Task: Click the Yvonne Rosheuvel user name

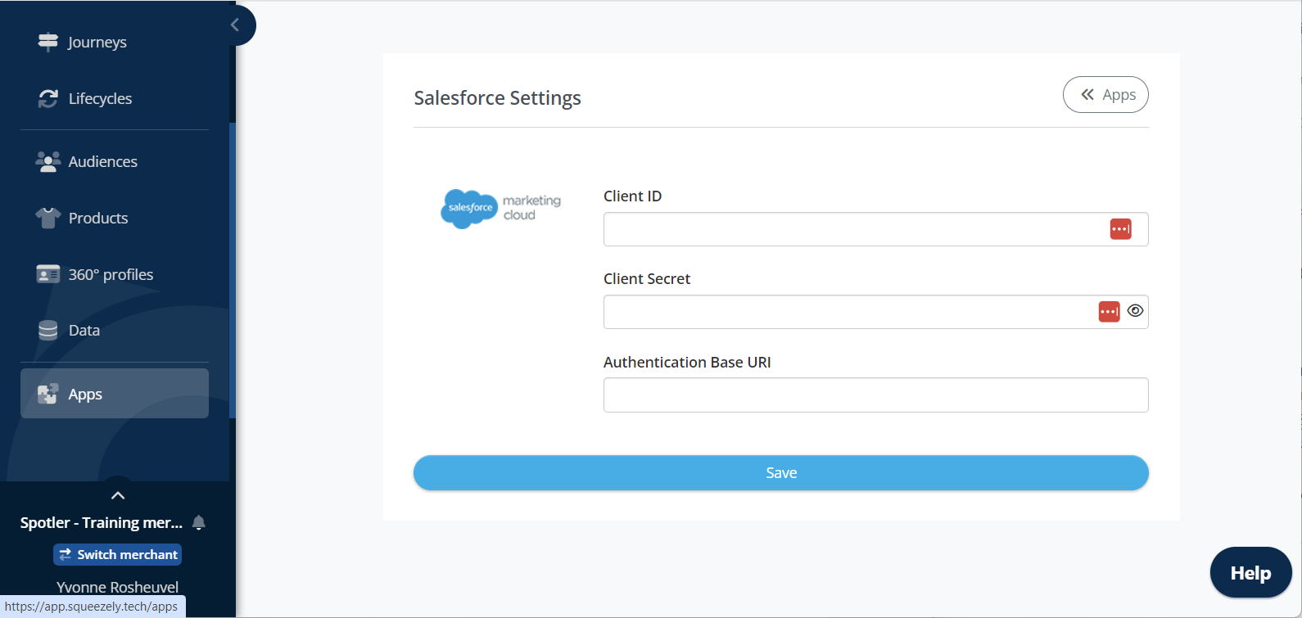Action: coord(118,587)
